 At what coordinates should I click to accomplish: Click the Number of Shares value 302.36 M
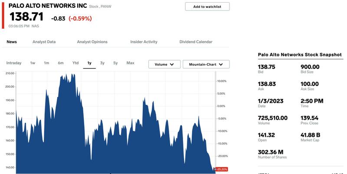click(x=270, y=152)
